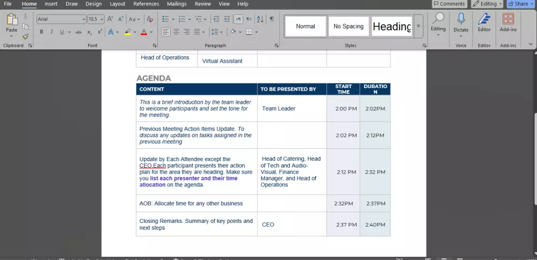Toggle Underline formatting

click(62, 32)
